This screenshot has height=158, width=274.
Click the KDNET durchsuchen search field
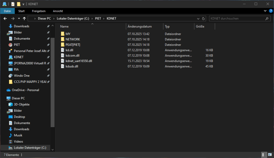[237, 19]
